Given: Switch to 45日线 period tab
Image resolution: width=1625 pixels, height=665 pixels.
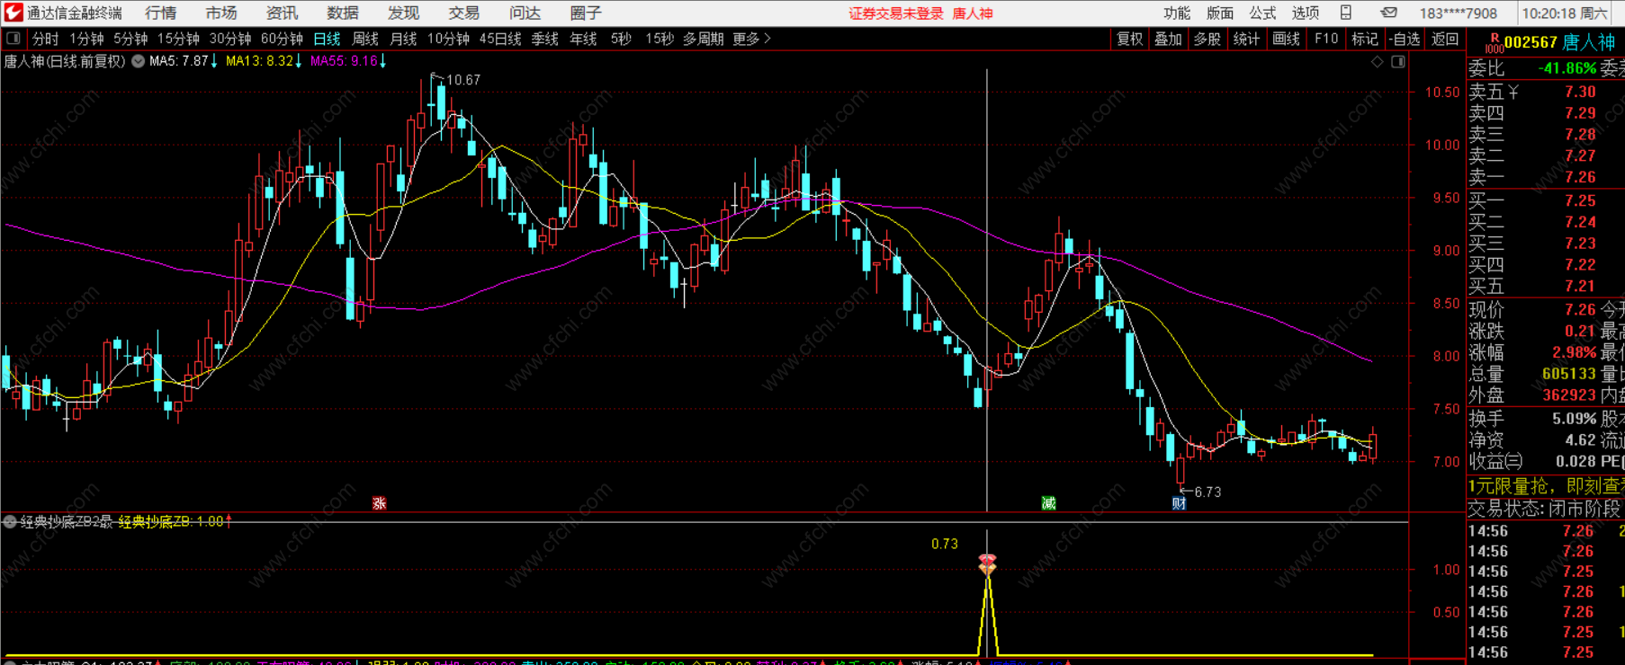Looking at the screenshot, I should pyautogui.click(x=500, y=39).
